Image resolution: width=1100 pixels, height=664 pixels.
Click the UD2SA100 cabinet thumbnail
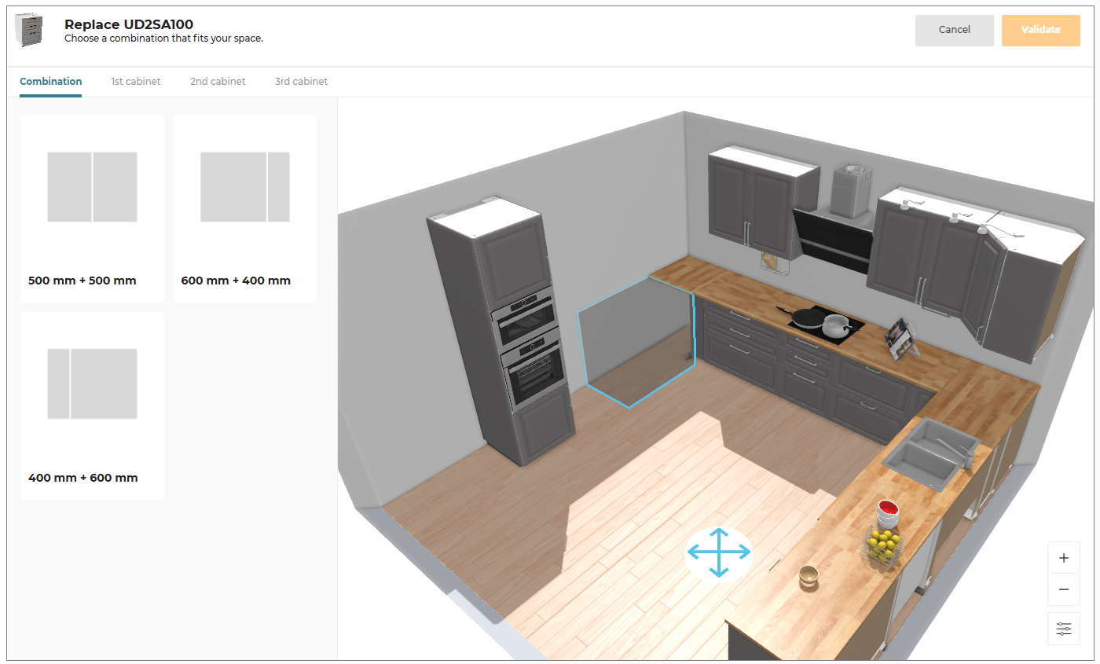pyautogui.click(x=30, y=31)
